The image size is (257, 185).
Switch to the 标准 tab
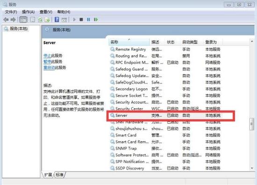click(59, 175)
